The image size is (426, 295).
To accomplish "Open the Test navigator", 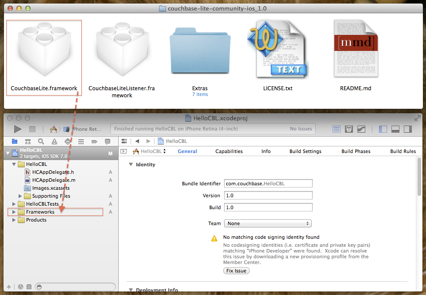I will 68,142.
